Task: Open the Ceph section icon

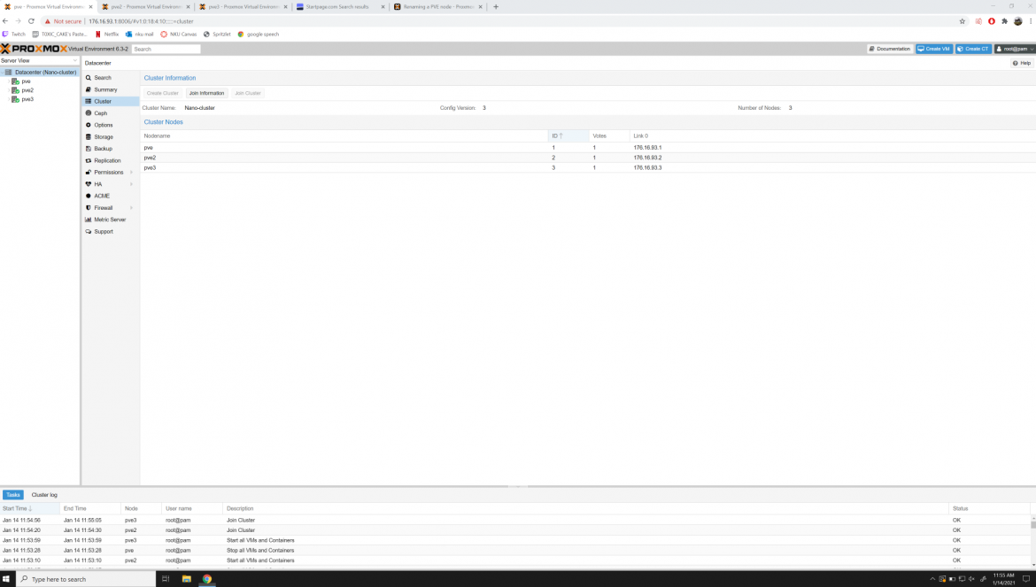Action: tap(89, 113)
